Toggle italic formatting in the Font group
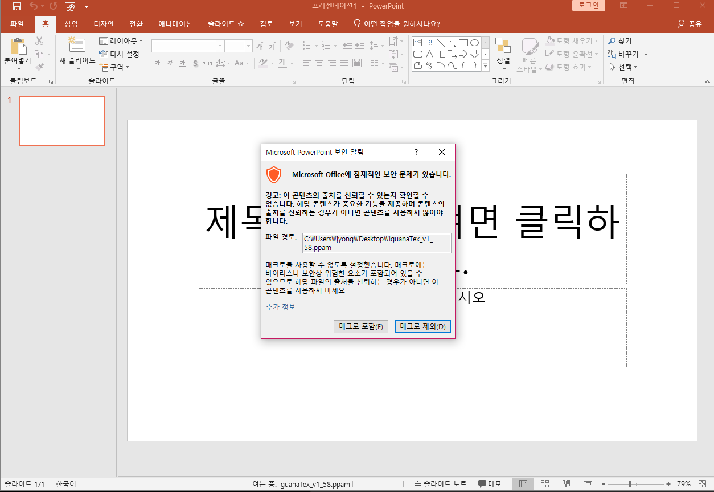The width and height of the screenshot is (714, 492). coord(169,63)
